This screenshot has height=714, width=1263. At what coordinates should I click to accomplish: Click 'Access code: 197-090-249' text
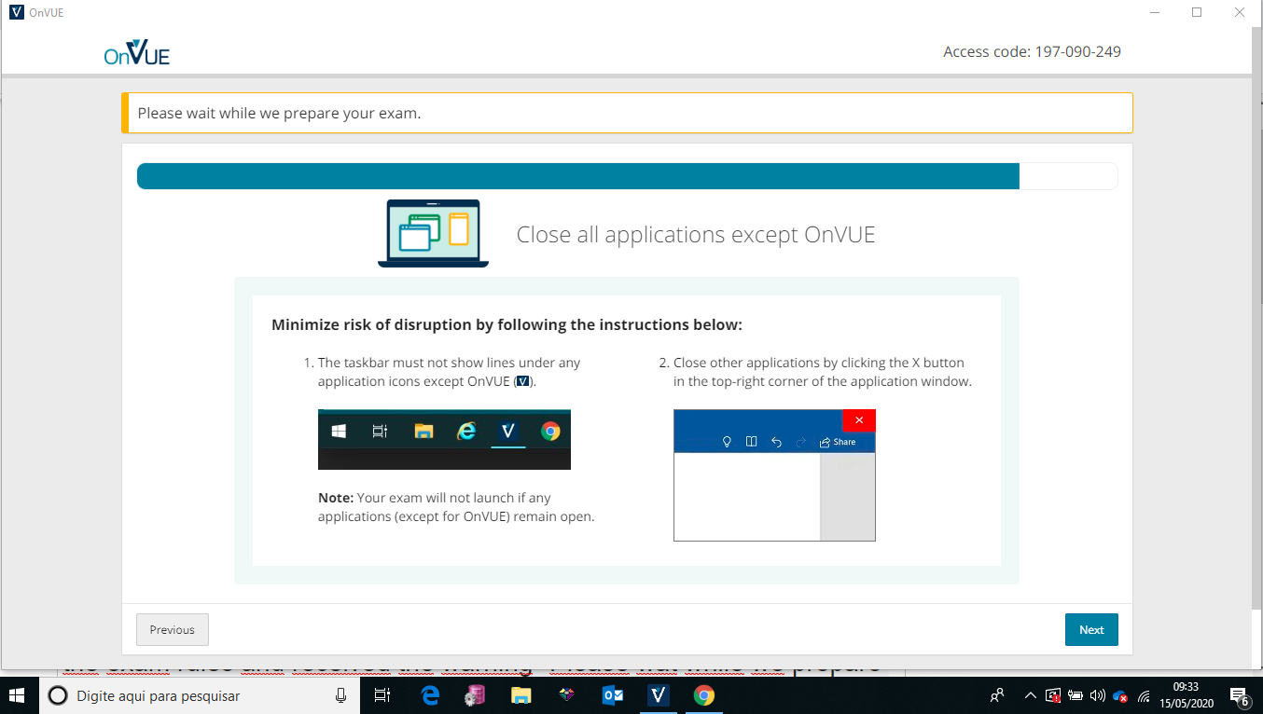[1032, 52]
